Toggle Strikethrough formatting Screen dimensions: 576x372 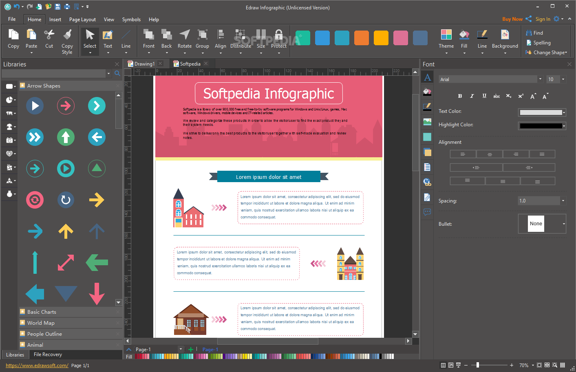coord(497,96)
